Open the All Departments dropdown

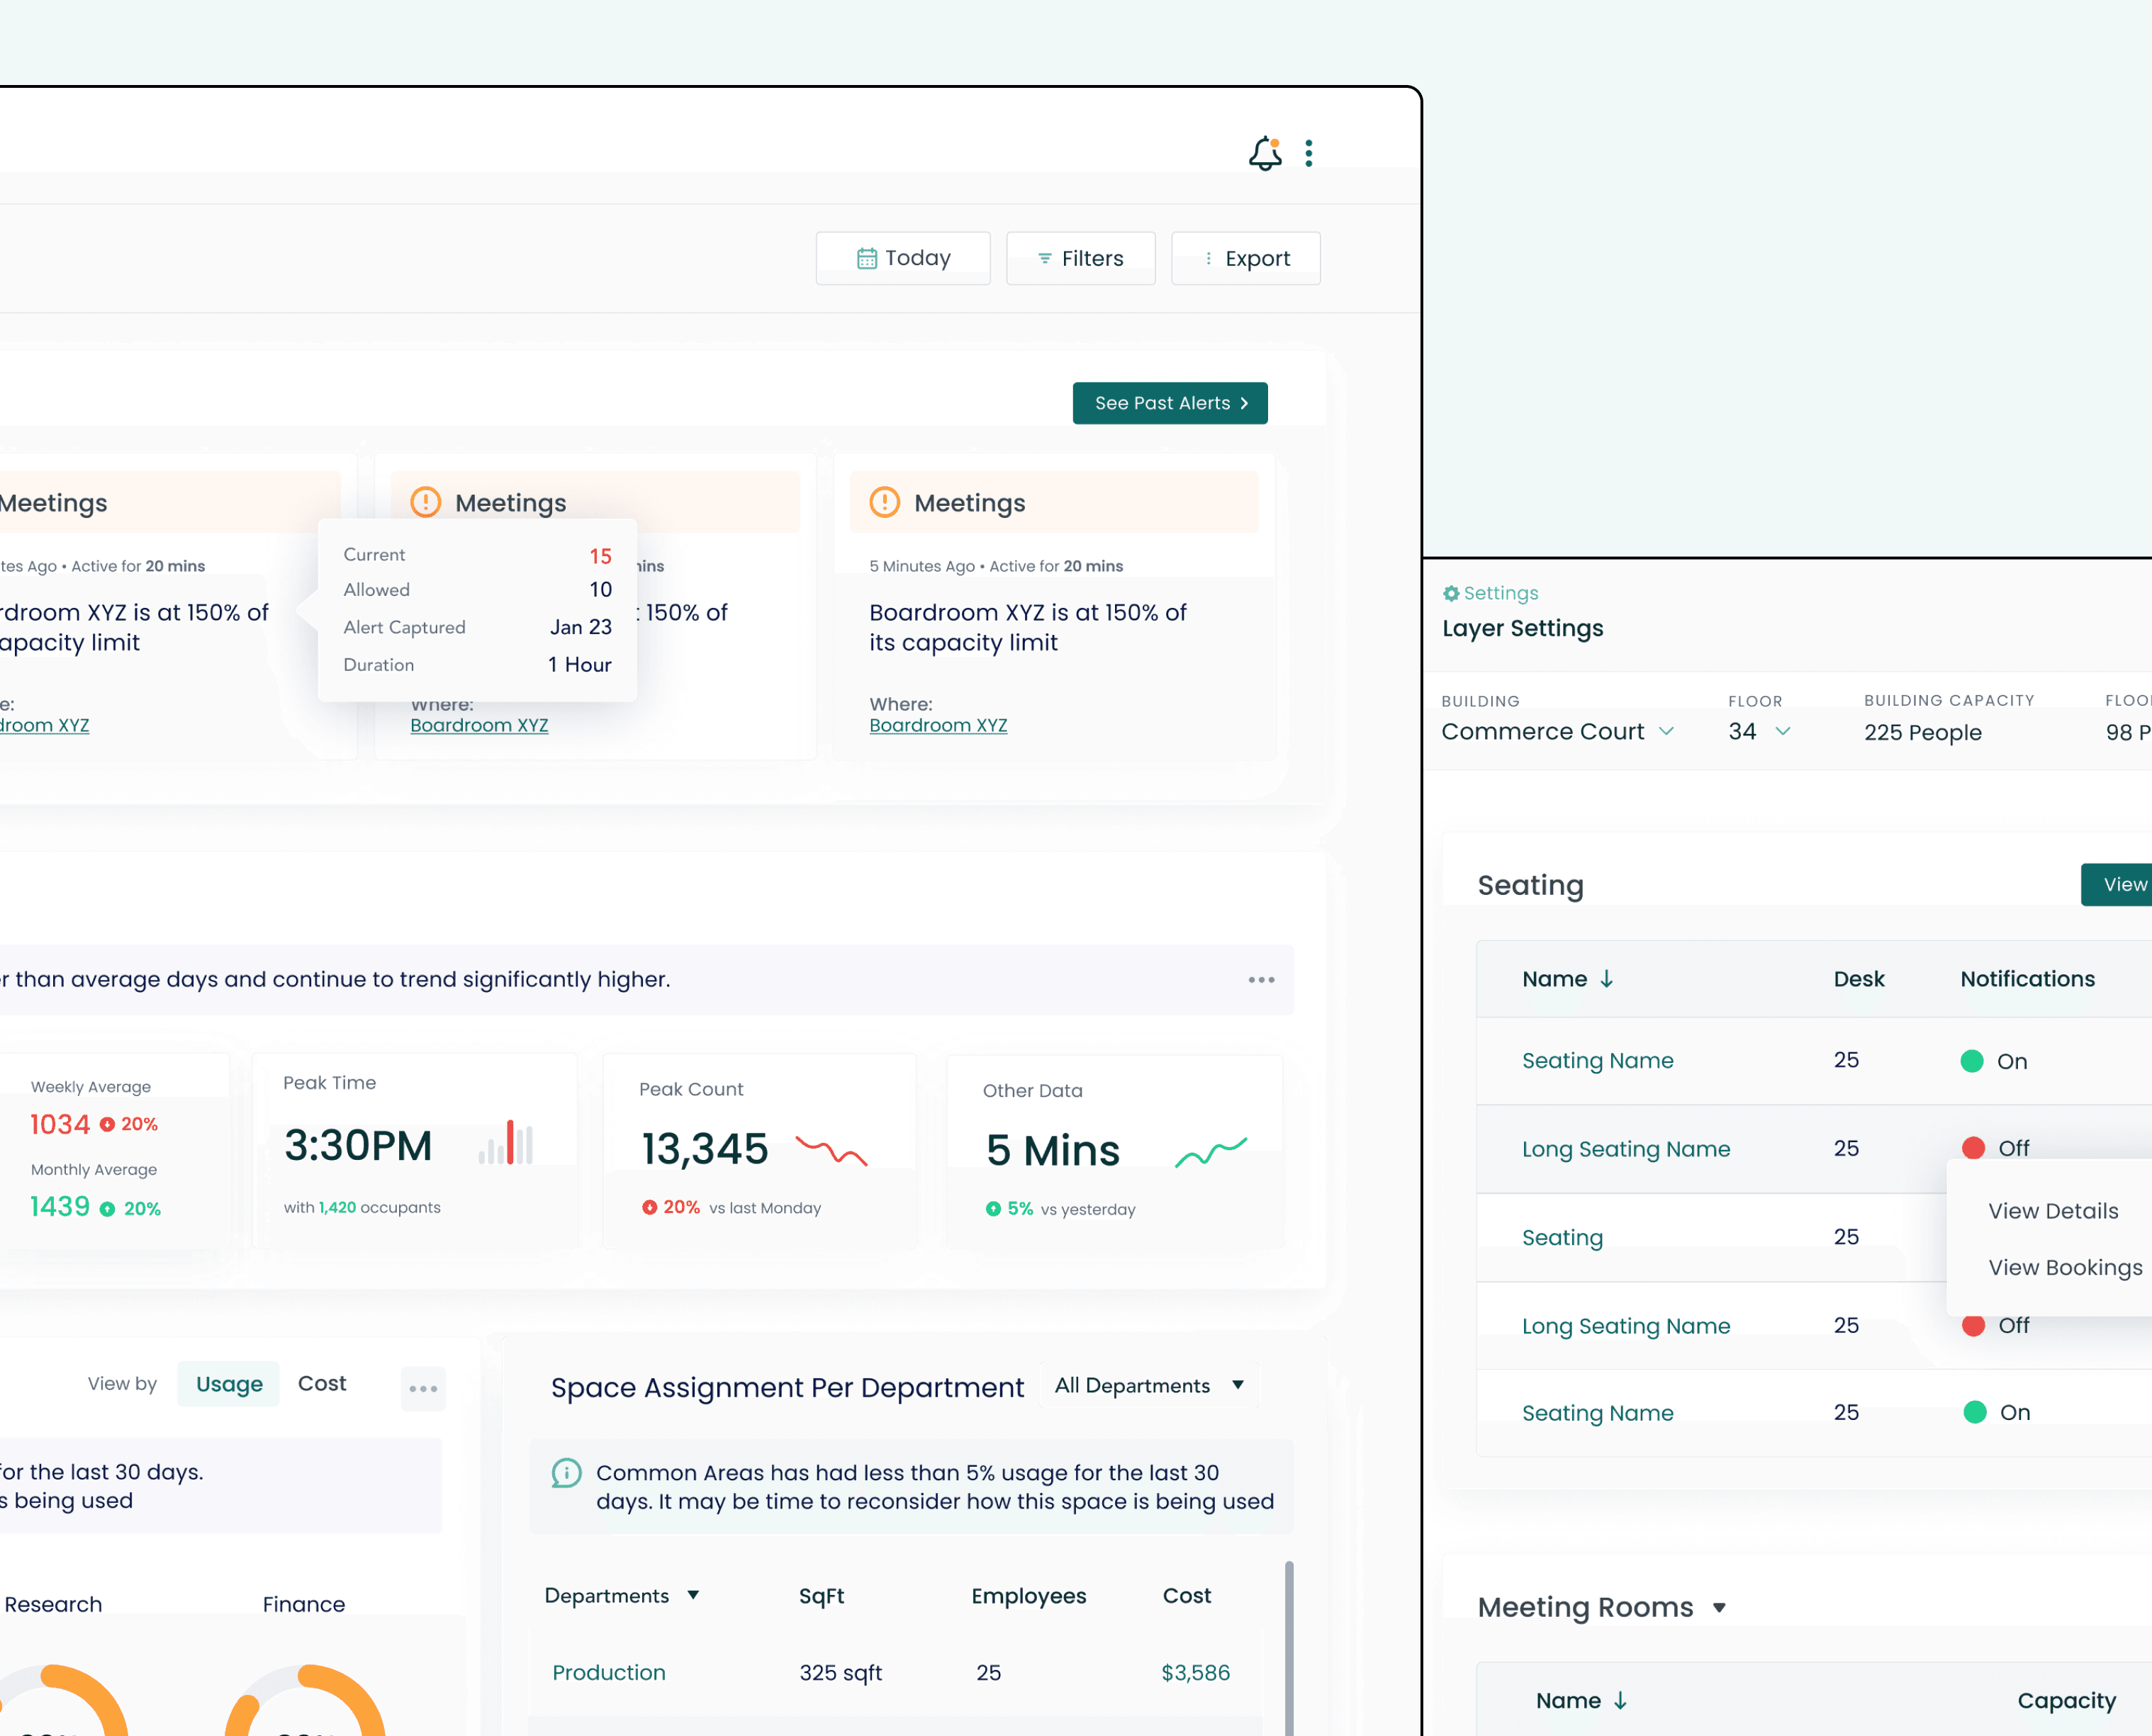[1150, 1385]
